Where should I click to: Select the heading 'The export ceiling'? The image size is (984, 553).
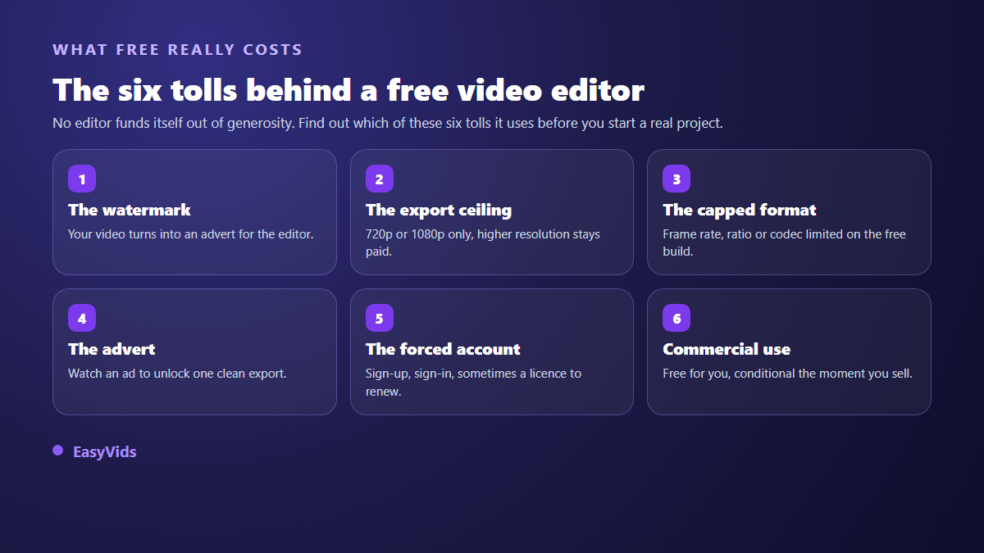coord(439,210)
